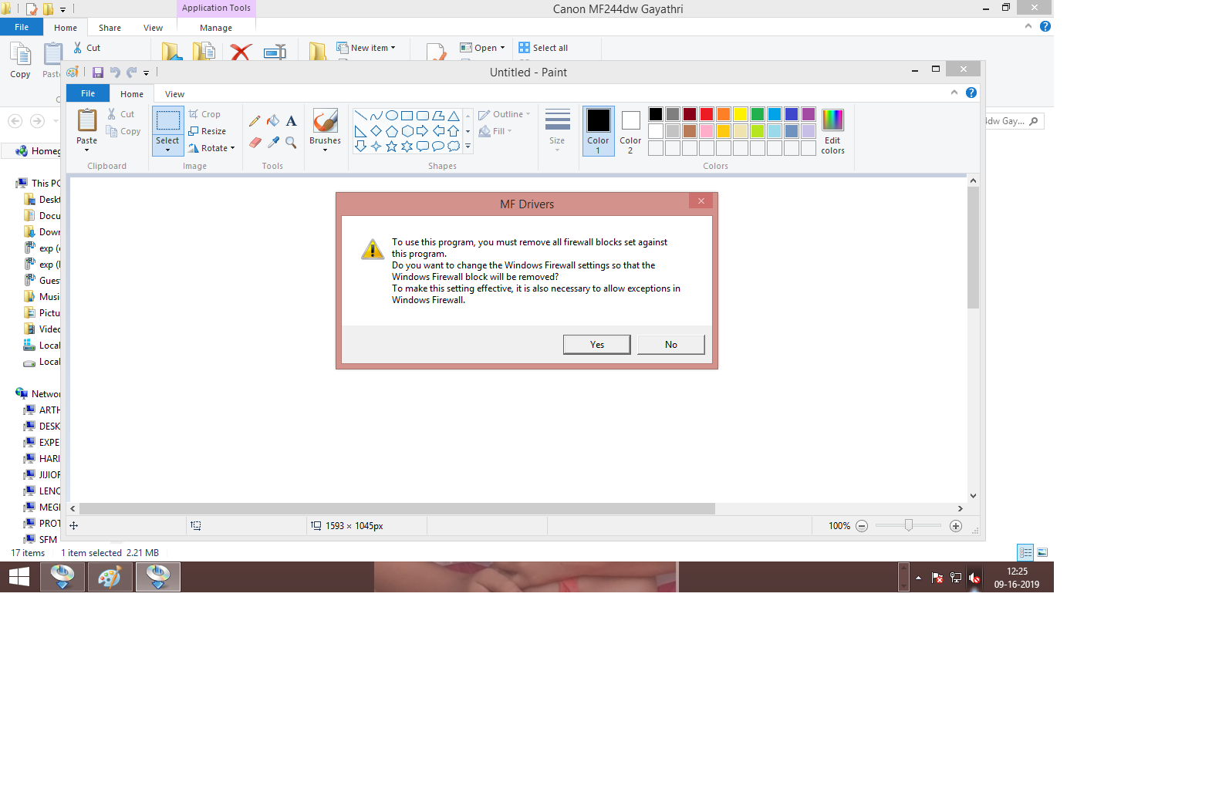The height and width of the screenshot is (806, 1229).
Task: Click the Paste clipboard icon in Paint
Action: [87, 120]
